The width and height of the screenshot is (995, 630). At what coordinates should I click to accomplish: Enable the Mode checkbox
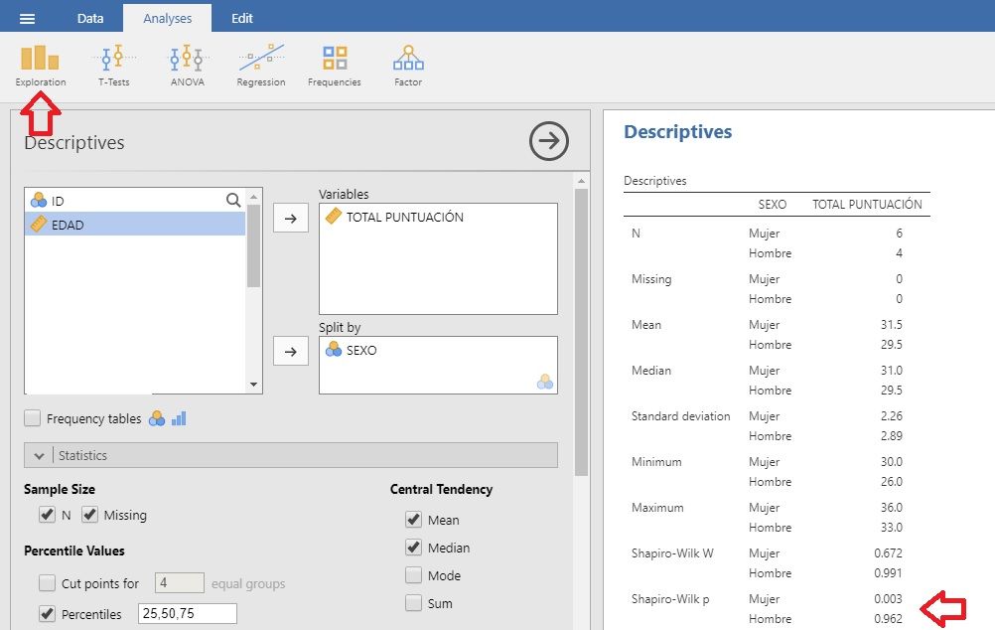point(414,575)
